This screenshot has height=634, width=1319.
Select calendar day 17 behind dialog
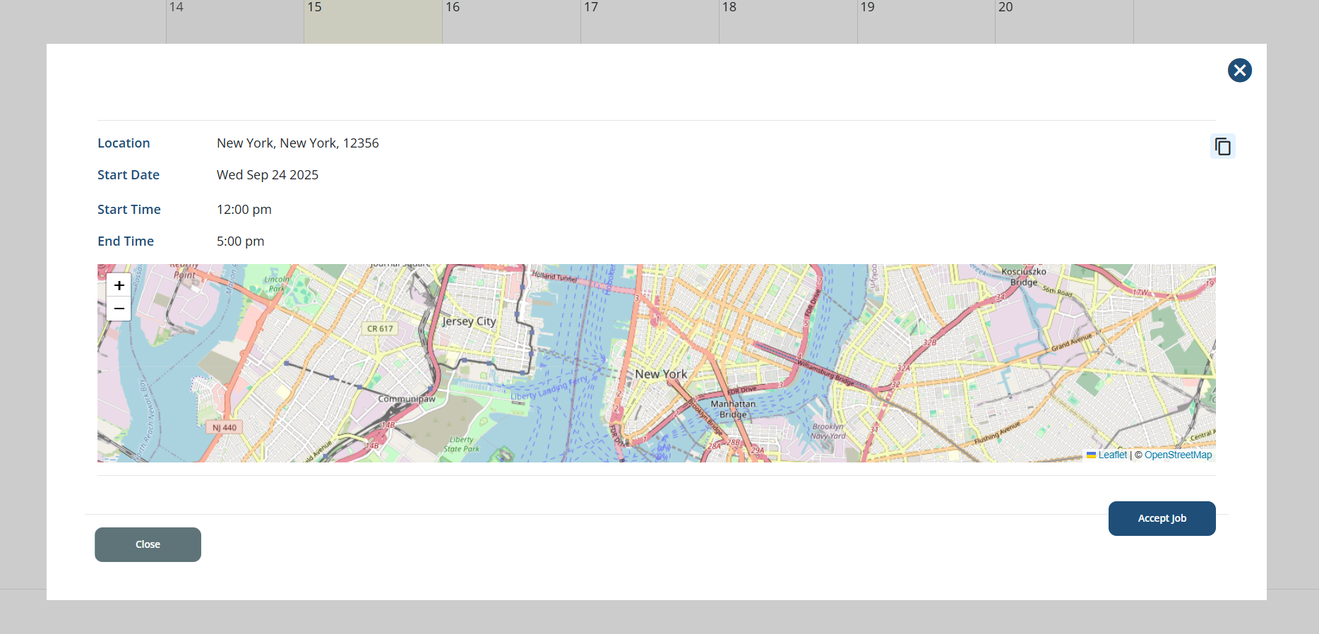coord(650,21)
